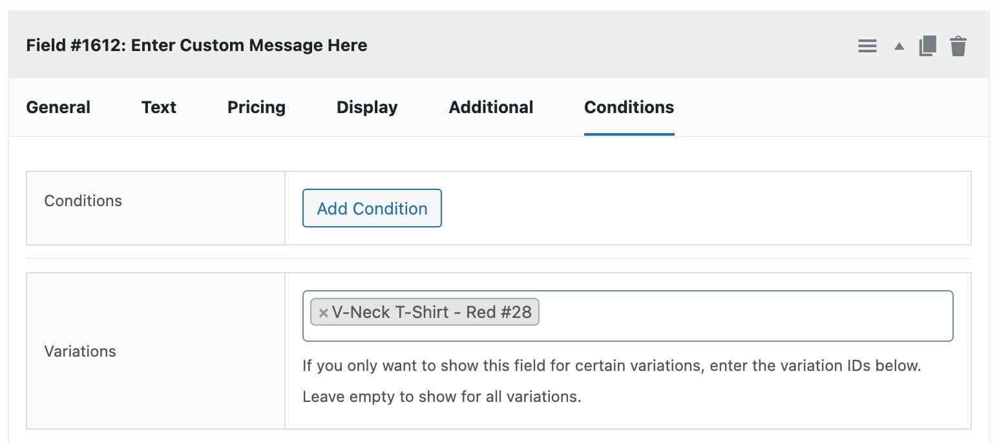999x442 pixels.
Task: Click the active Conditions tab
Action: click(629, 107)
